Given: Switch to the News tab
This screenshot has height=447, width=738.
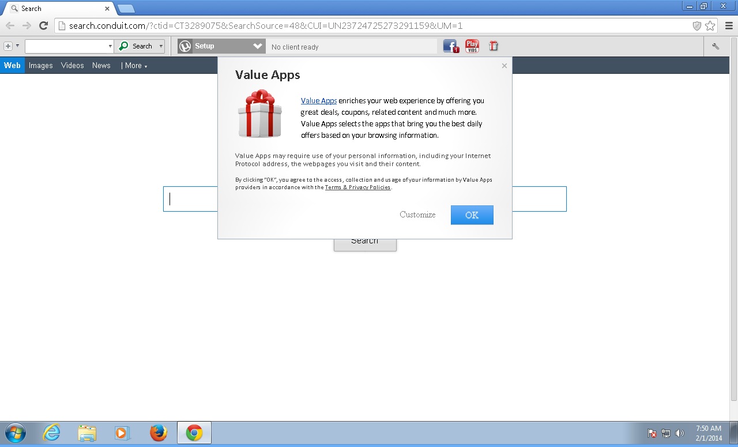Looking at the screenshot, I should point(101,66).
